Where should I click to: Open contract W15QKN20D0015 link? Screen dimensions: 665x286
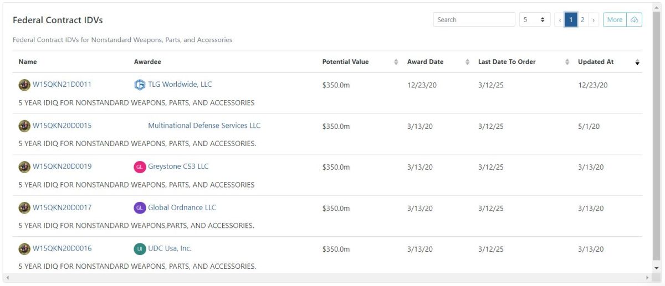(62, 126)
